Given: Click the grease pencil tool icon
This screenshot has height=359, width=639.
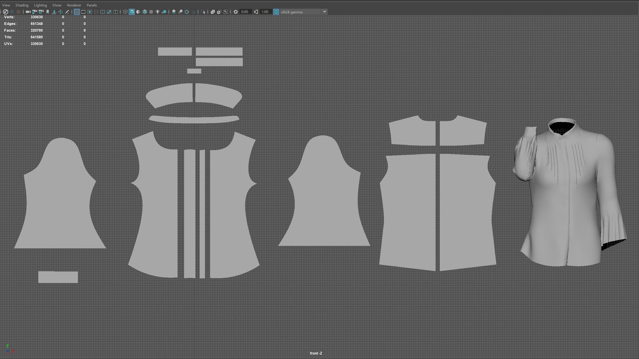Looking at the screenshot, I should point(67,12).
